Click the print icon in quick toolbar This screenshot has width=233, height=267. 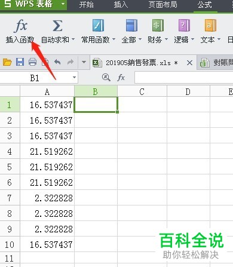click(x=32, y=62)
